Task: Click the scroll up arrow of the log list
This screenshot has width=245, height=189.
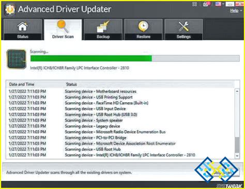Action: point(237,91)
